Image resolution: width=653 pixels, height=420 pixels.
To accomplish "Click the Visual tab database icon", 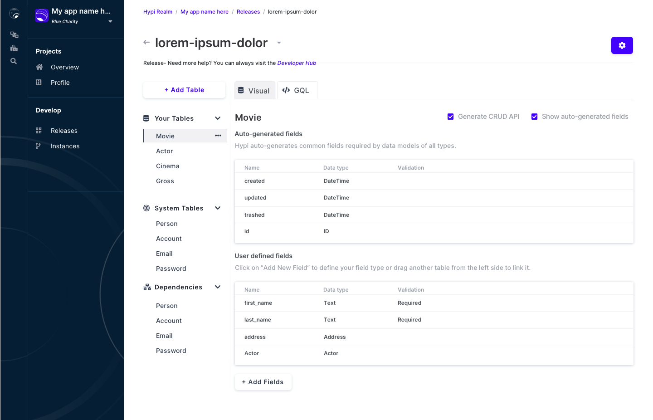I will (x=241, y=90).
